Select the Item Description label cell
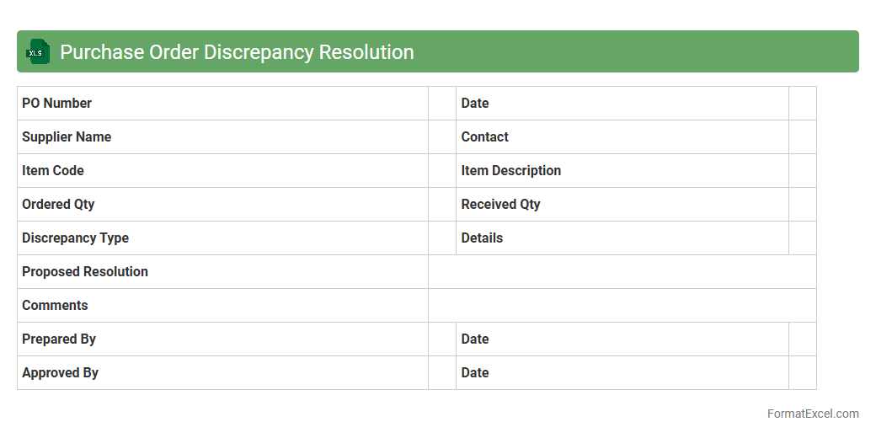The height and width of the screenshot is (438, 876). [622, 171]
